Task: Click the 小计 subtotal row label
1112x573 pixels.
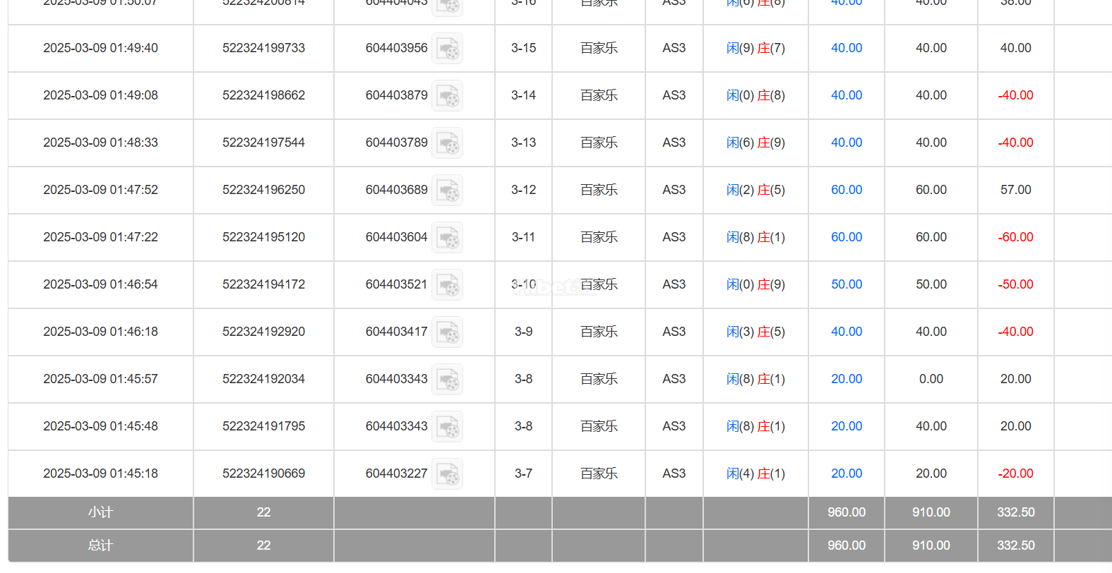Action: 100,512
